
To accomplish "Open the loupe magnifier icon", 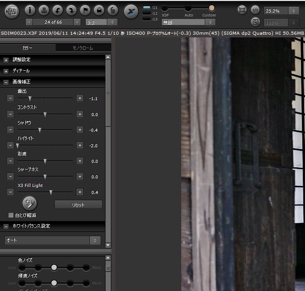I will tap(256, 22).
